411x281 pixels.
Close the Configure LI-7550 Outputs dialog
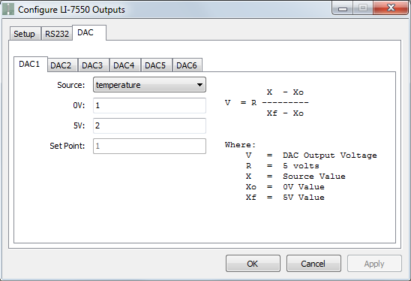[x=391, y=8]
